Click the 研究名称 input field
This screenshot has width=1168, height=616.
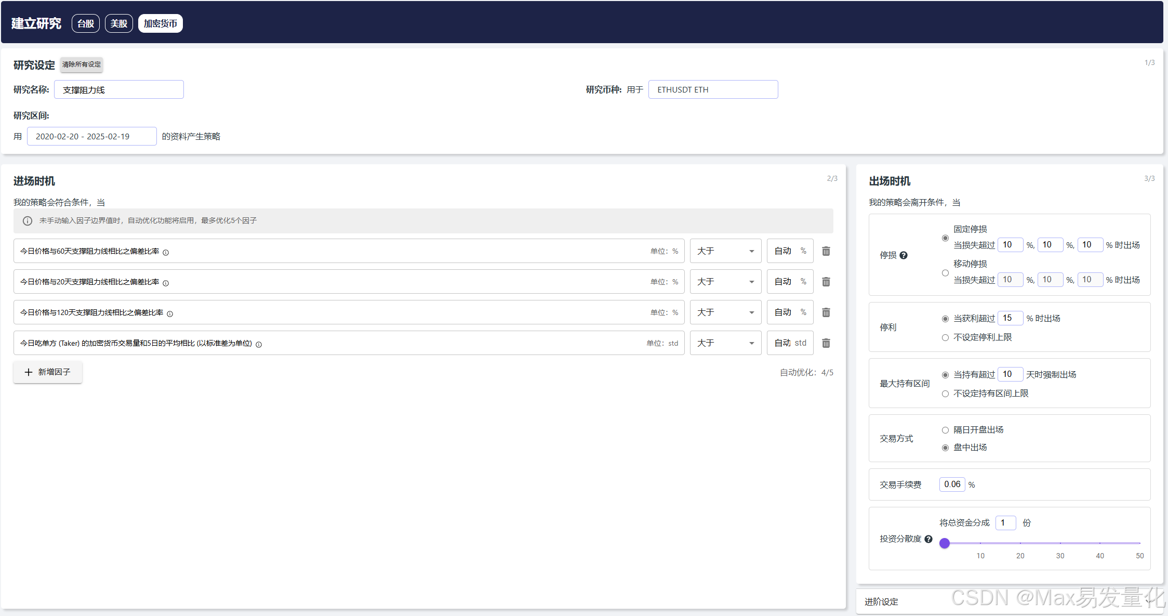coord(119,89)
